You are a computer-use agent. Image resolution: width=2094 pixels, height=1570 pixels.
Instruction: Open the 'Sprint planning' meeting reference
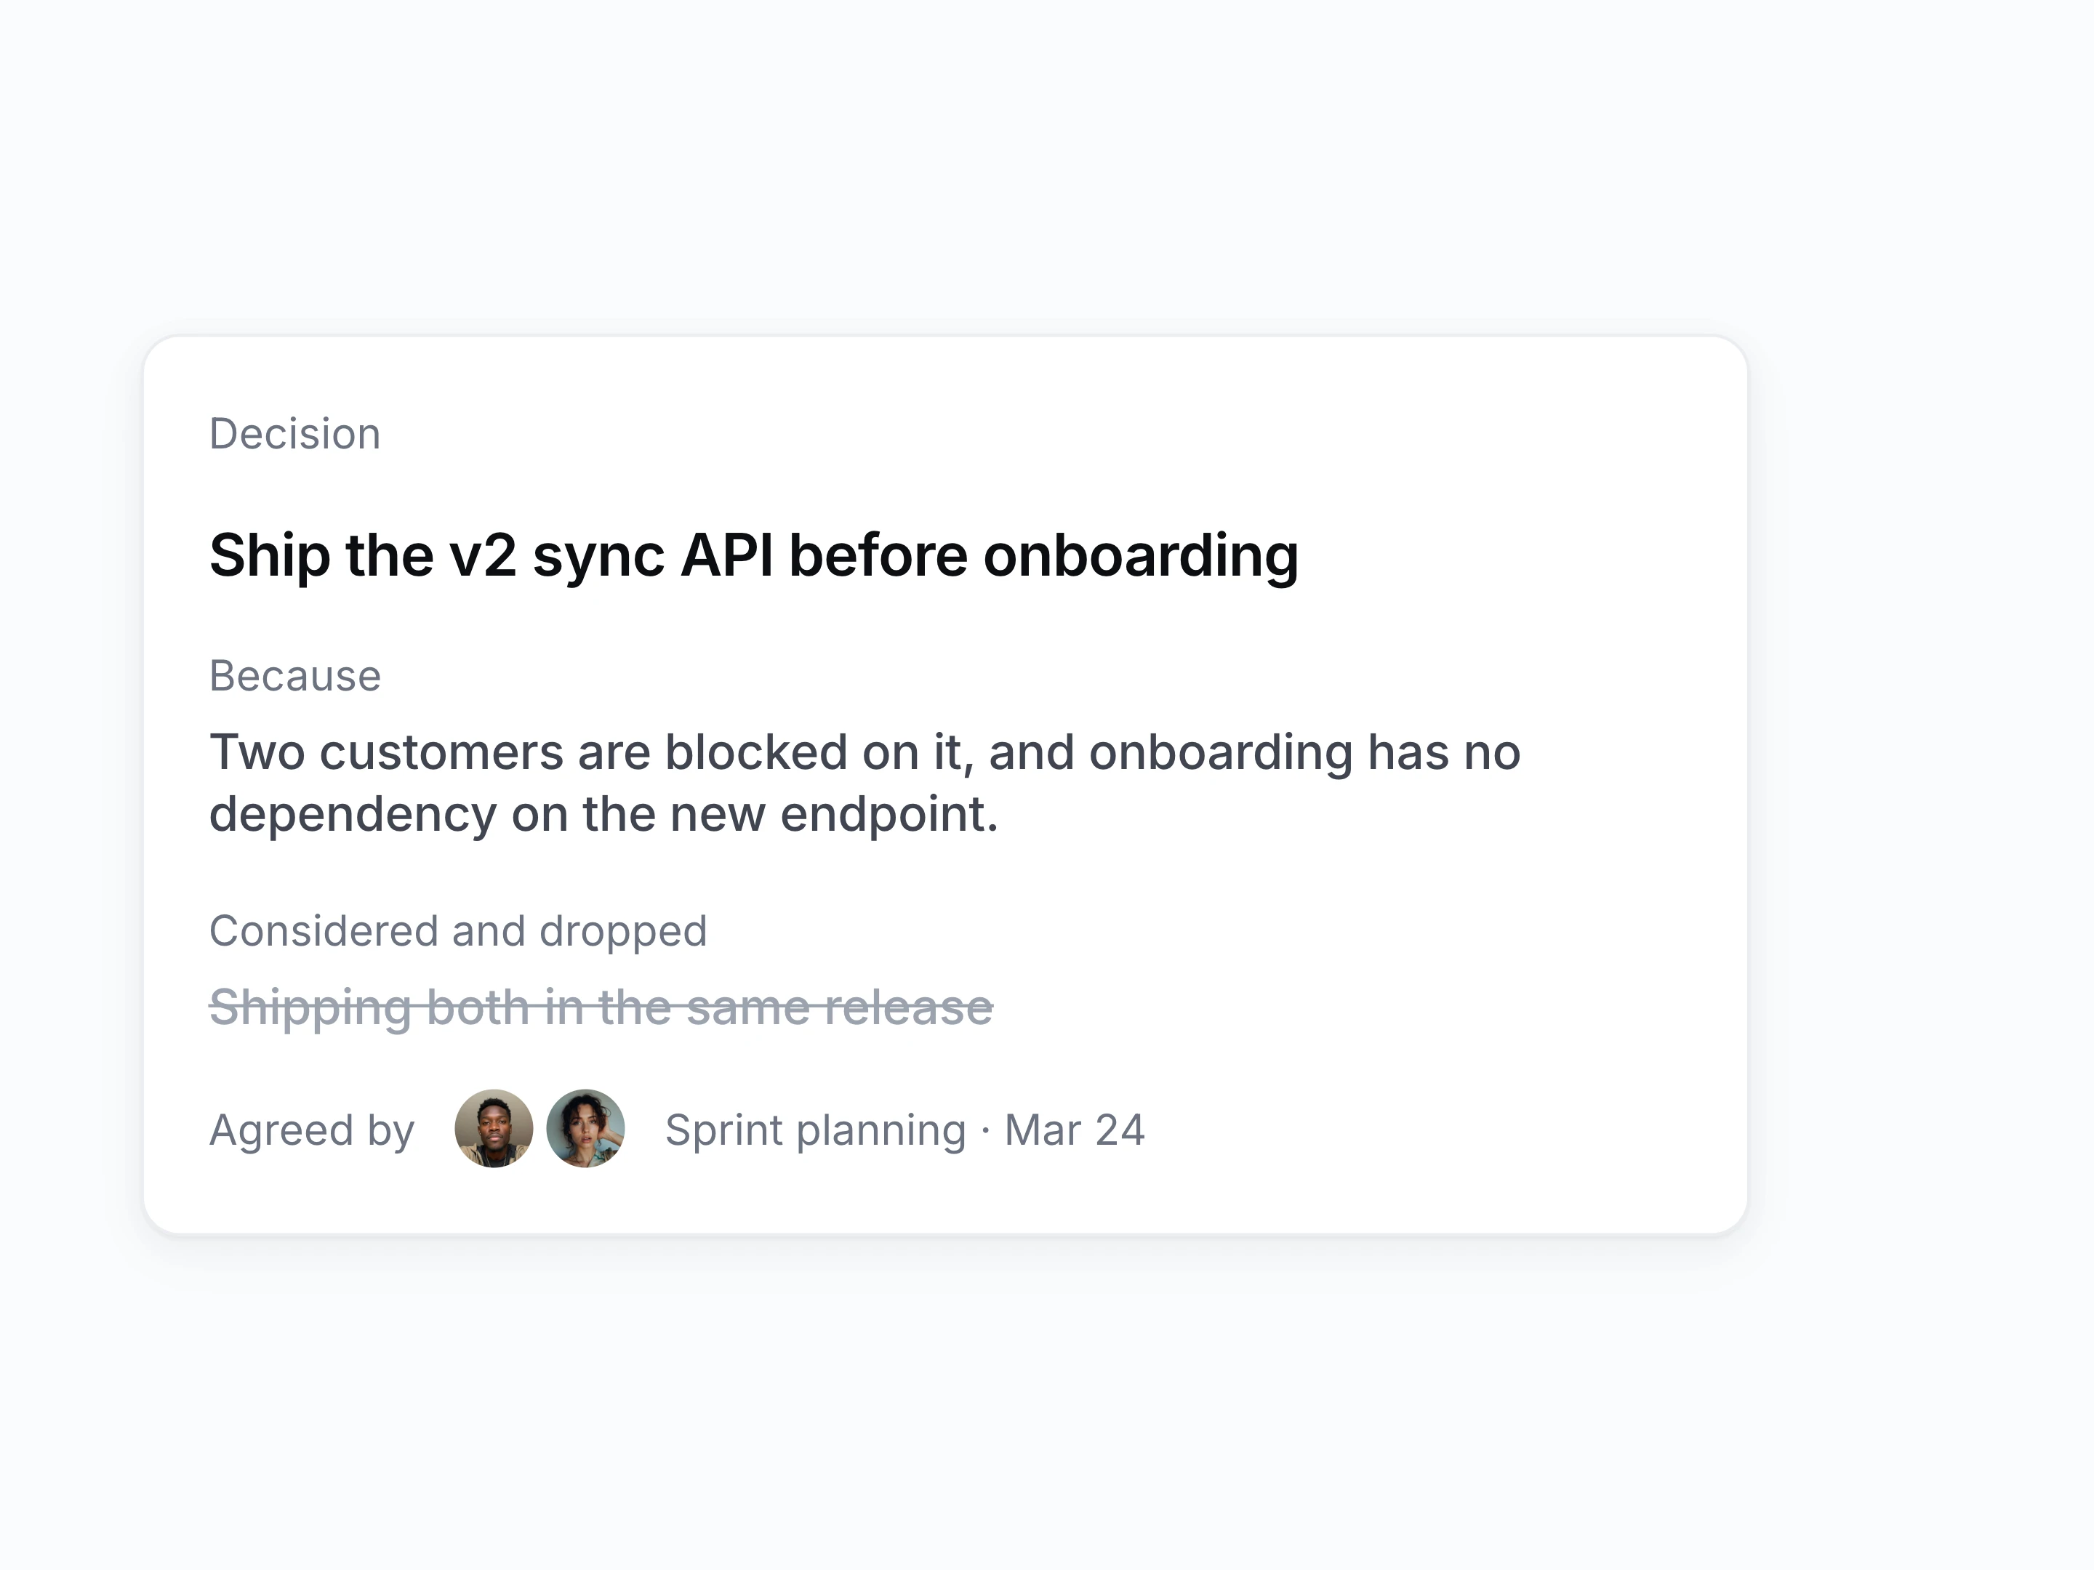point(816,1131)
